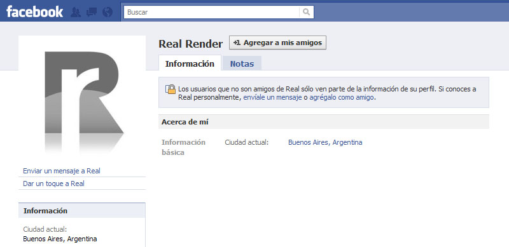This screenshot has width=509, height=247.
Task: Click Dar un toque a Real
Action: [x=53, y=184]
